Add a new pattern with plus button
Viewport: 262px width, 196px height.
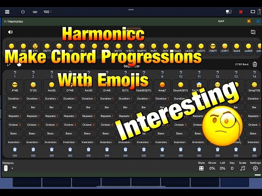[x=12, y=168]
